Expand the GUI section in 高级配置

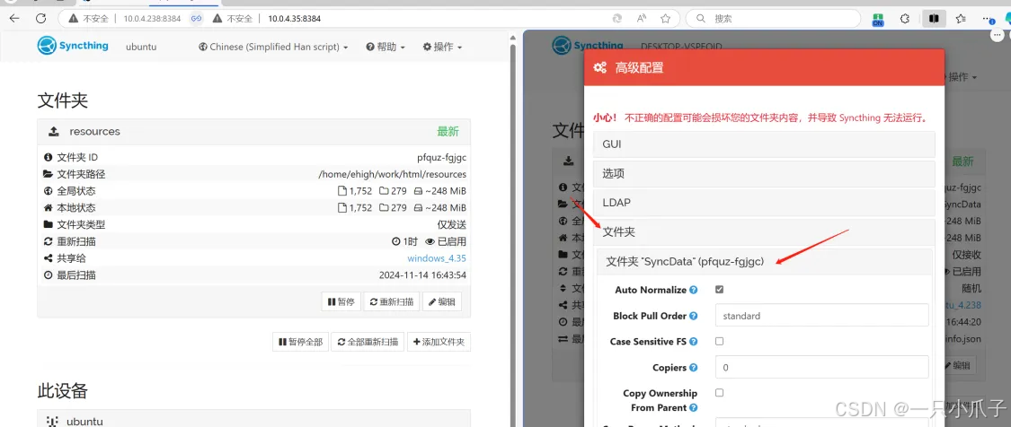(x=764, y=144)
